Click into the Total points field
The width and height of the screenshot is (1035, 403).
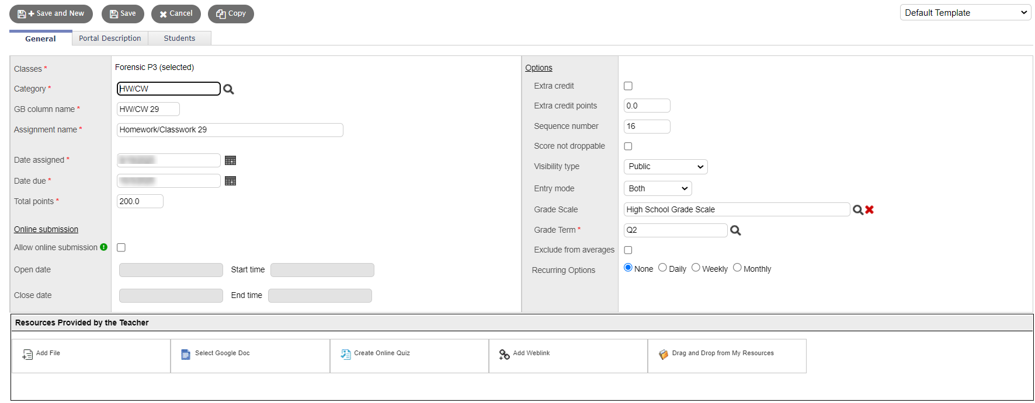pos(140,201)
